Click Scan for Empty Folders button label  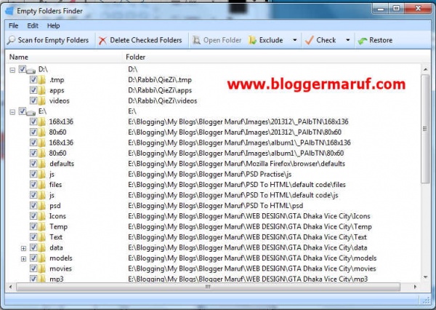click(53, 40)
